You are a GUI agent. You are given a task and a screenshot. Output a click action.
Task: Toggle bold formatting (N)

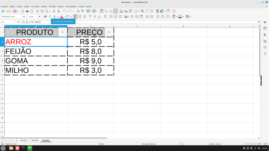coord(45,17)
